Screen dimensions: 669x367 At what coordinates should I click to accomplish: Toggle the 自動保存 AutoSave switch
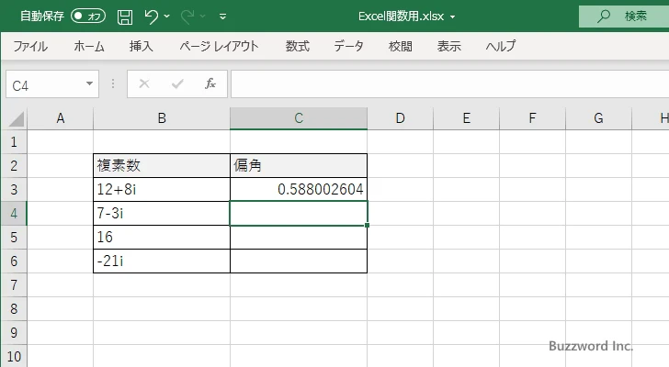coord(88,17)
